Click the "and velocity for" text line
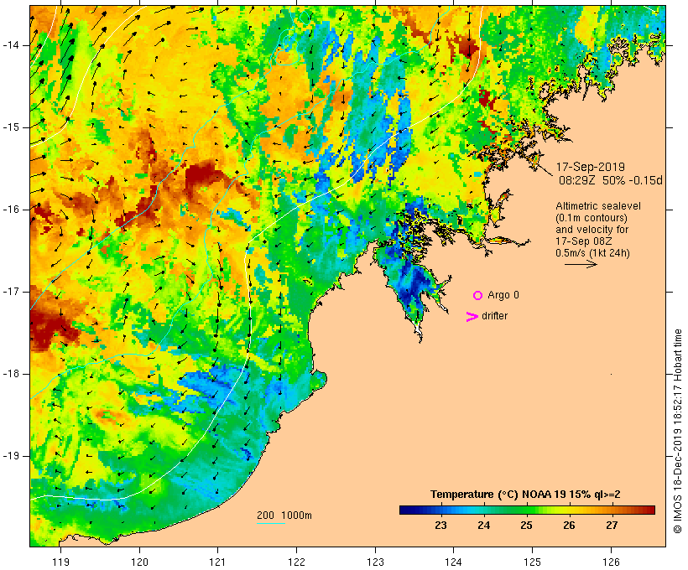The width and height of the screenshot is (688, 570). click(x=592, y=230)
